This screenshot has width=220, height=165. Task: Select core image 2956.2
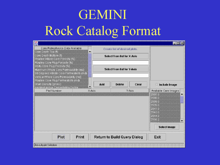coord(166,119)
